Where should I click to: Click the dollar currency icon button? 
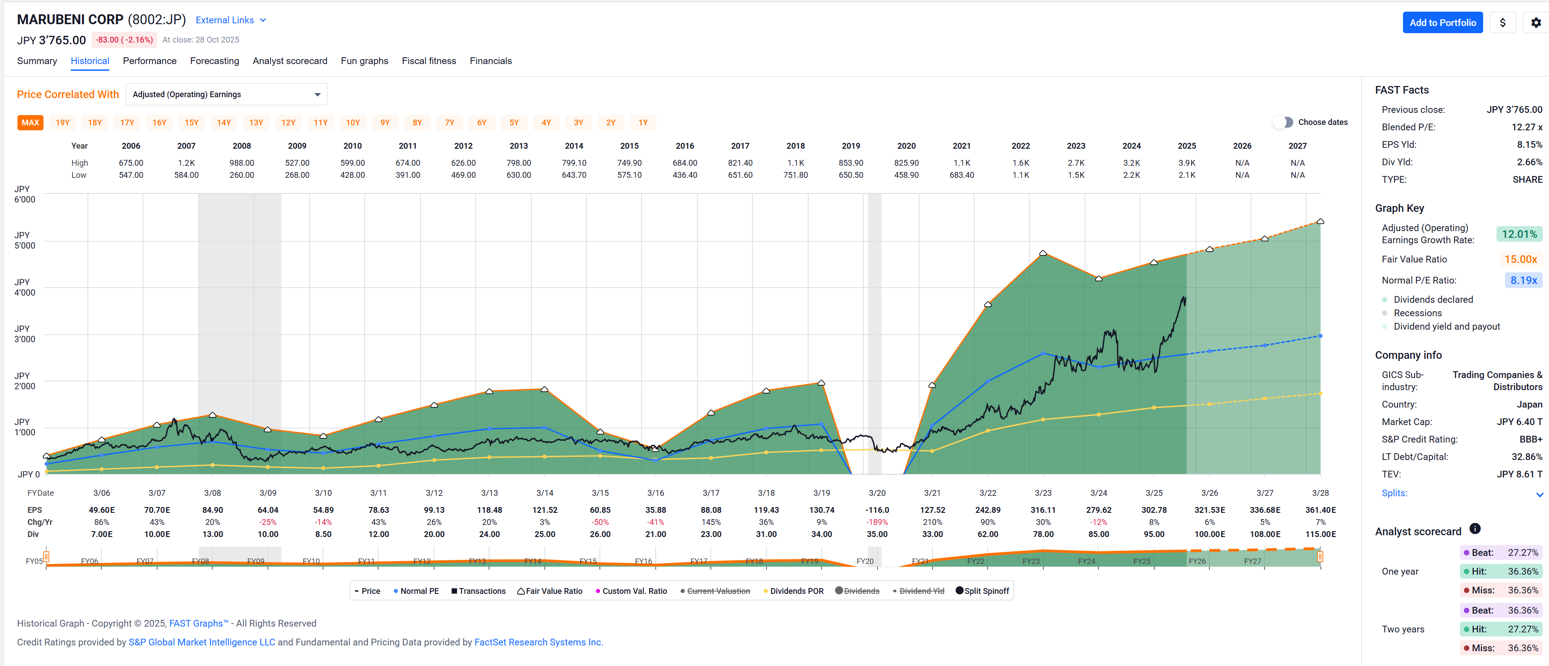pos(1502,23)
